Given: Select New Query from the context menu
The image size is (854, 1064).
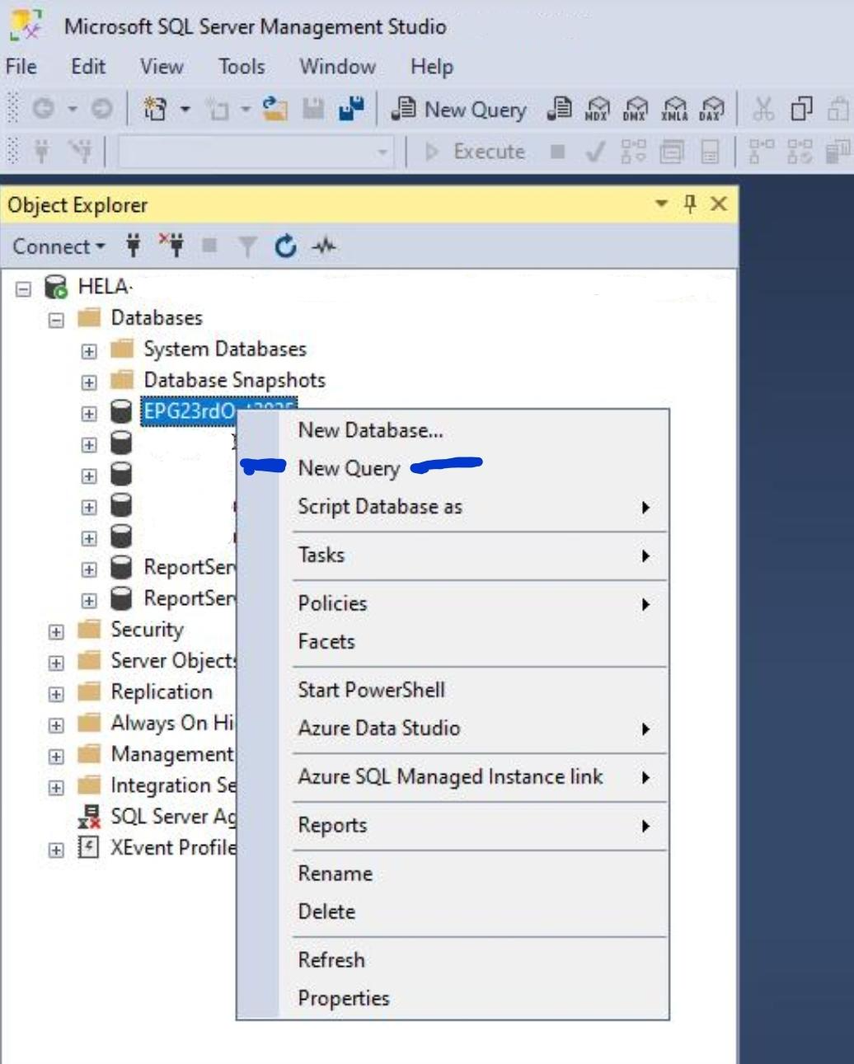Looking at the screenshot, I should tap(349, 468).
